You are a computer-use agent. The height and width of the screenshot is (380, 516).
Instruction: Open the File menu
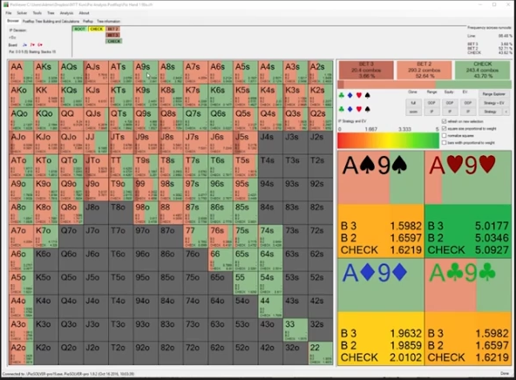(9, 13)
